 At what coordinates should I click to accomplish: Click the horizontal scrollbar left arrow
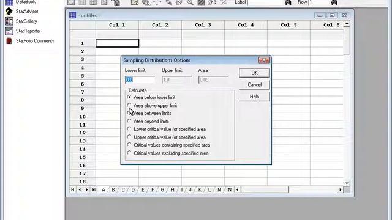(237, 190)
